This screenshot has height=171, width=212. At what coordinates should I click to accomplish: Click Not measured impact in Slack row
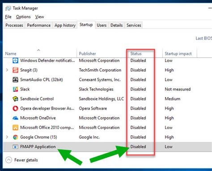(178, 89)
